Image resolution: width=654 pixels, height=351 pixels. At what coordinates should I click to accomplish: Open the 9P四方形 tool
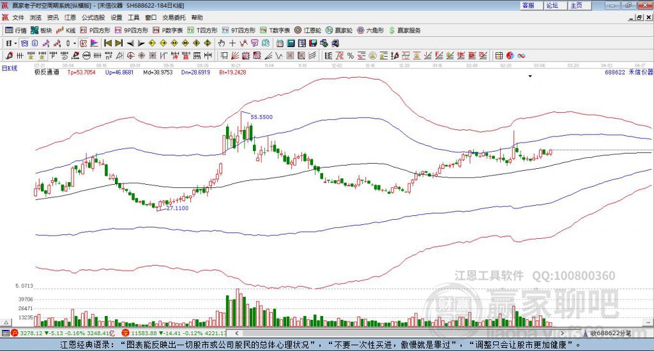(x=132, y=31)
